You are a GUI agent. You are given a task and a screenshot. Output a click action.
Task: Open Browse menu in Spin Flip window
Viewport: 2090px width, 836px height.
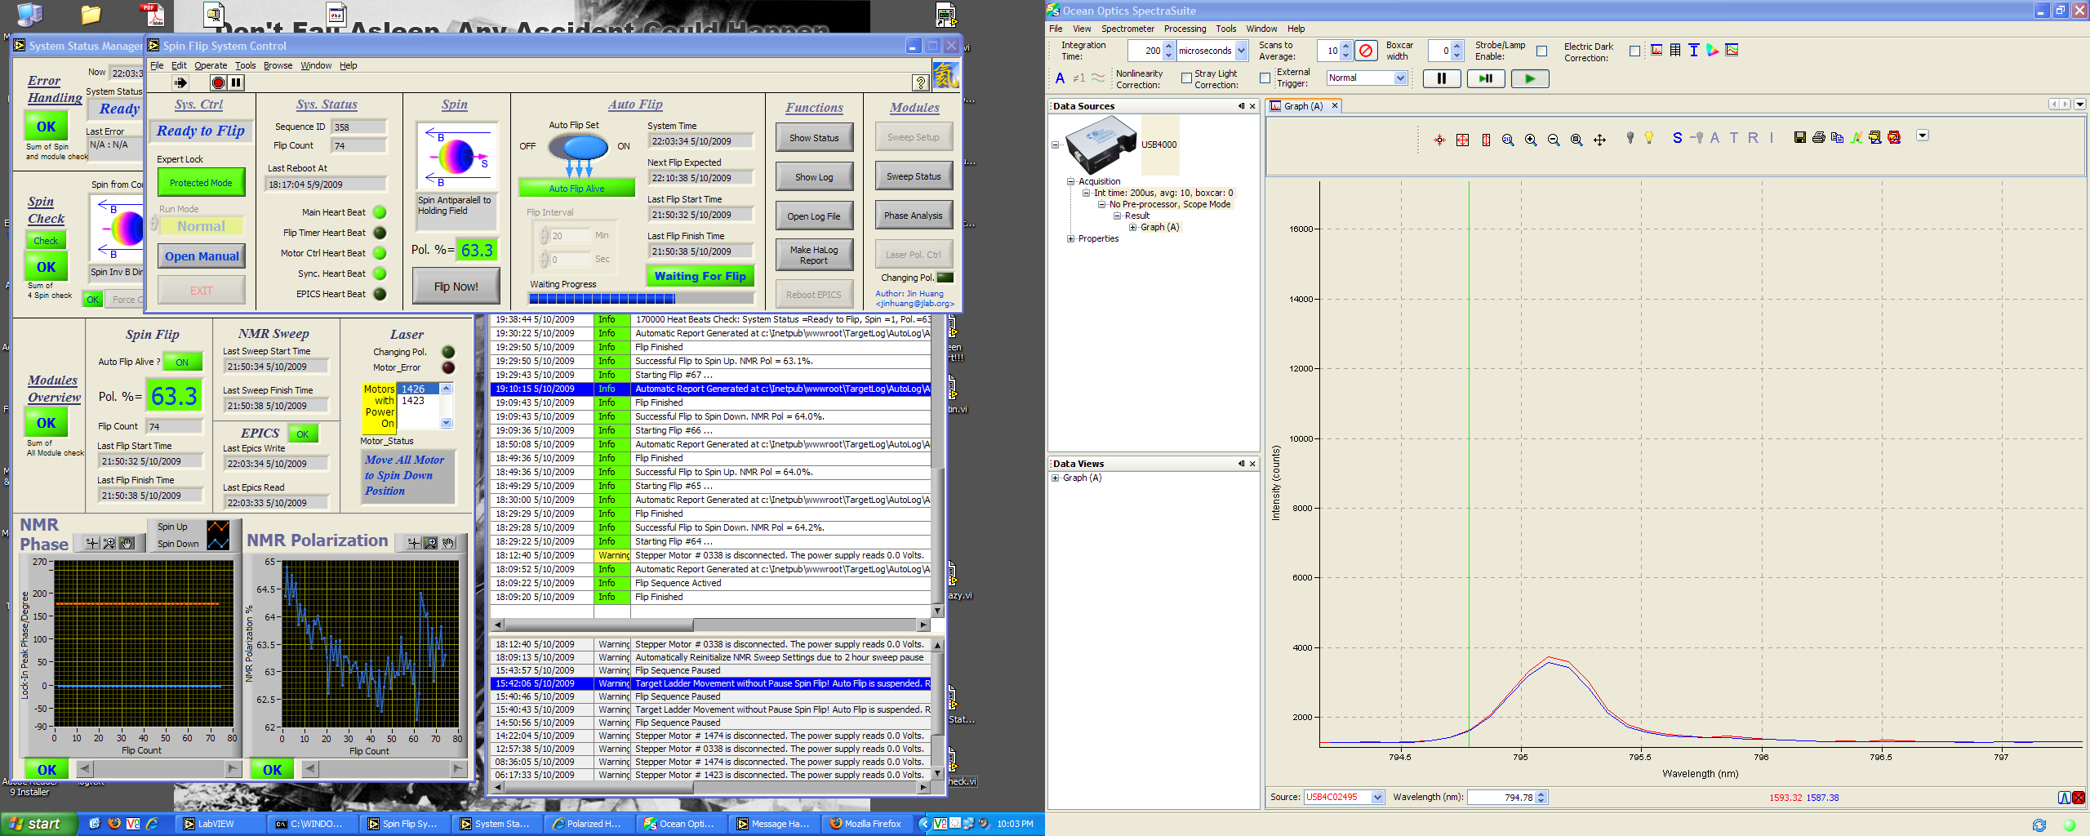tap(278, 65)
